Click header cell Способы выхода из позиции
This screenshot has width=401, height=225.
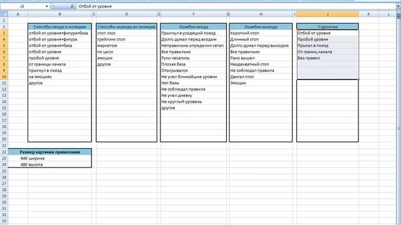click(127, 26)
